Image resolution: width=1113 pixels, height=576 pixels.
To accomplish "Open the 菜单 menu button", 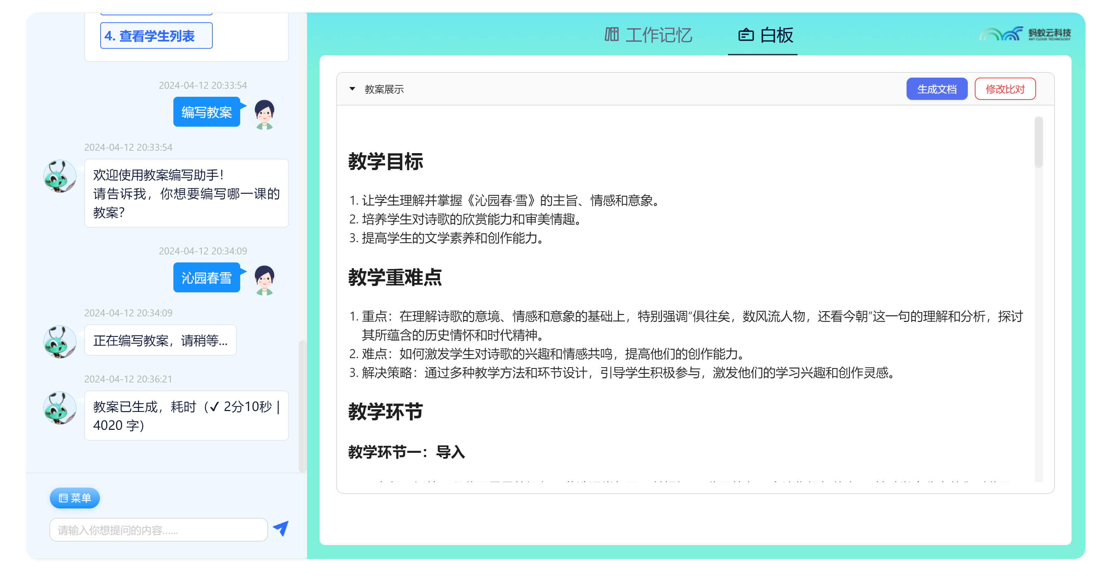I will pos(75,498).
